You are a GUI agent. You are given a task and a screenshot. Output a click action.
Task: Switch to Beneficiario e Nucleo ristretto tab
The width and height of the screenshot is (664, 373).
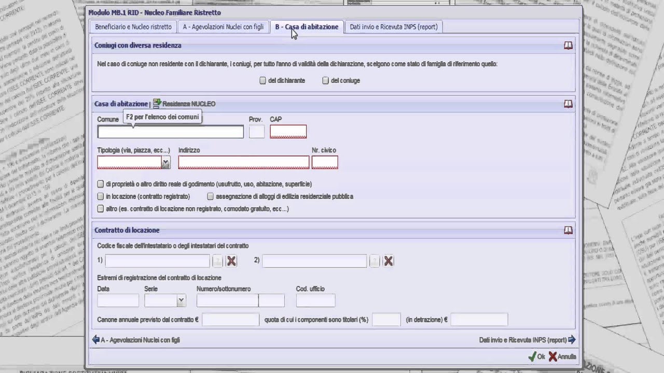(133, 27)
